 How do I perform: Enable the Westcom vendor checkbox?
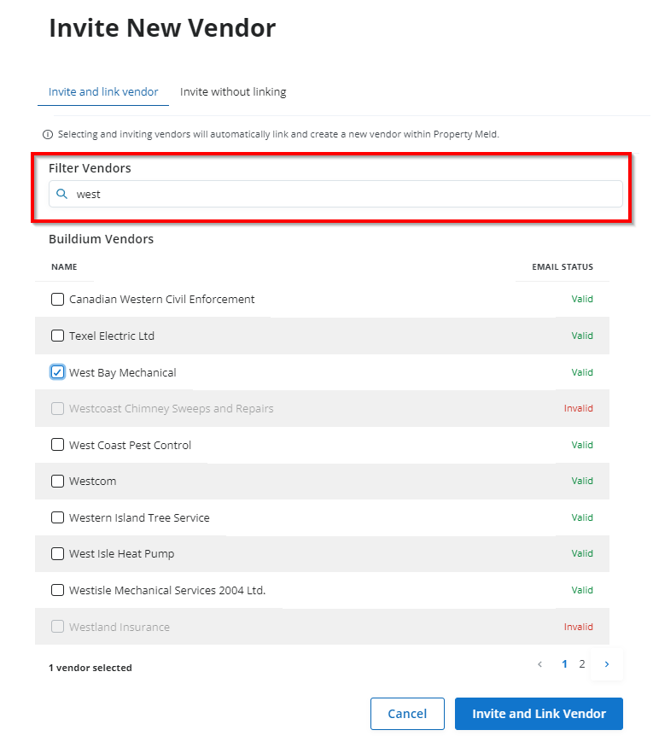(58, 482)
